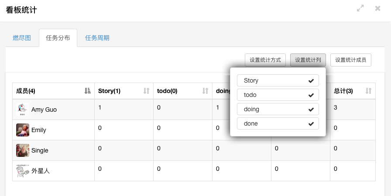Toggle the done column option
This screenshot has height=196, width=391.
(x=278, y=123)
